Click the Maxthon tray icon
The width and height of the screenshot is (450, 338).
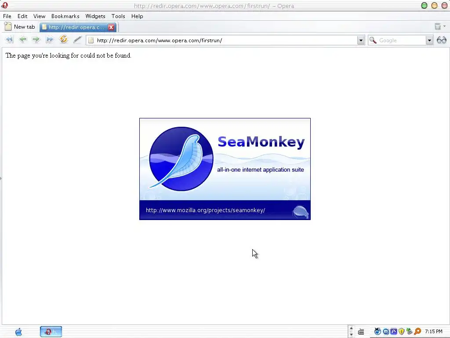[386, 332]
